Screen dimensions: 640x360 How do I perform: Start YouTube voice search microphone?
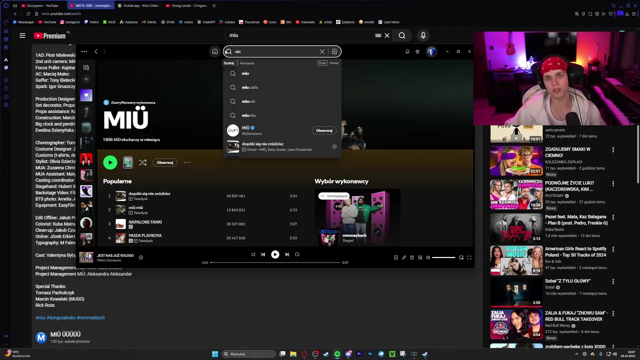coord(423,35)
